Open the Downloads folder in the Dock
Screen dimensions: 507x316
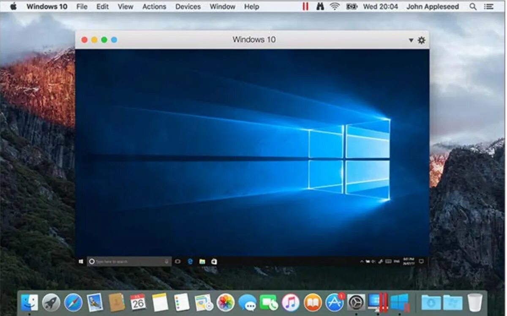431,302
